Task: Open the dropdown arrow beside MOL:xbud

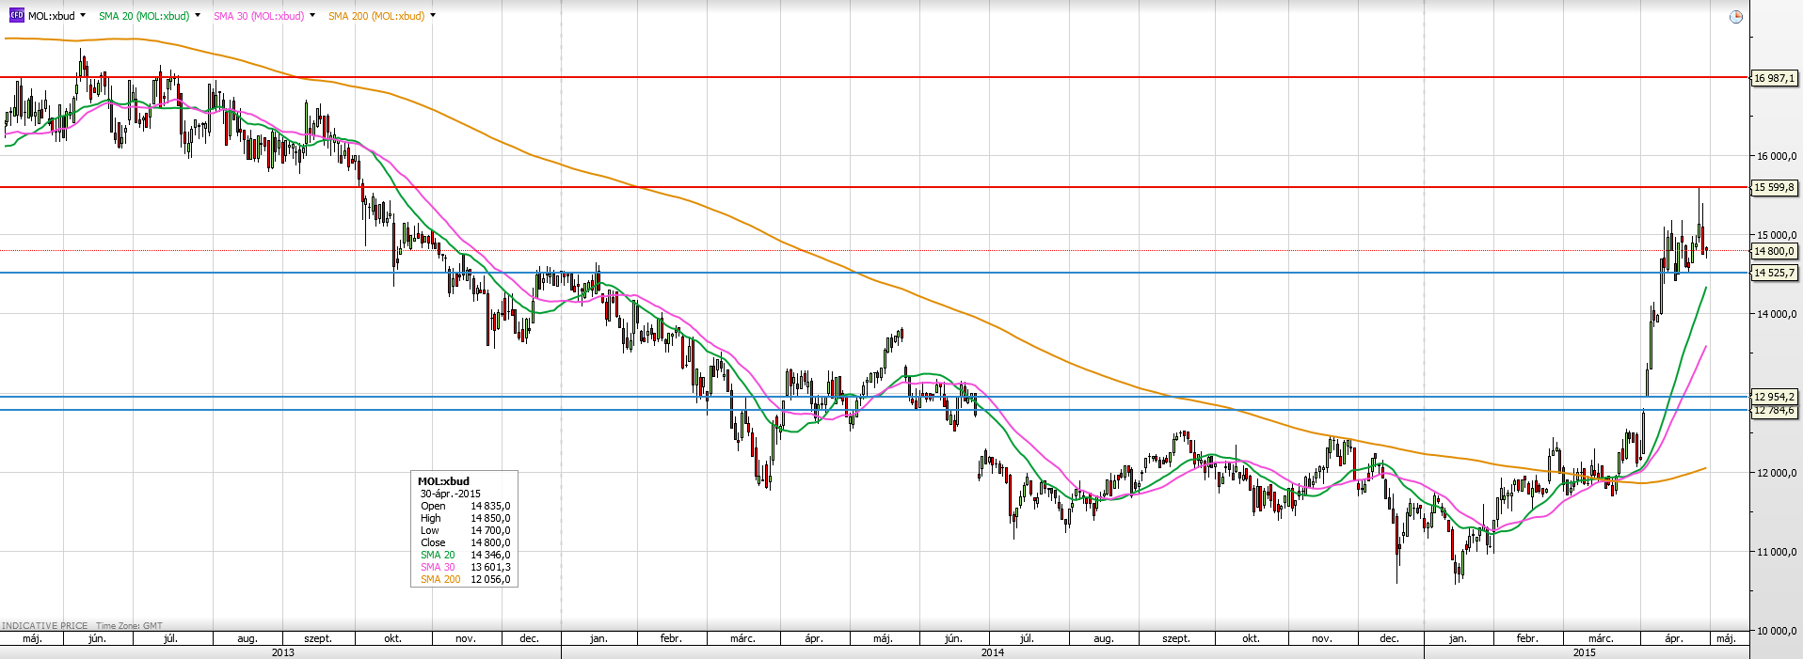Action: pos(83,15)
